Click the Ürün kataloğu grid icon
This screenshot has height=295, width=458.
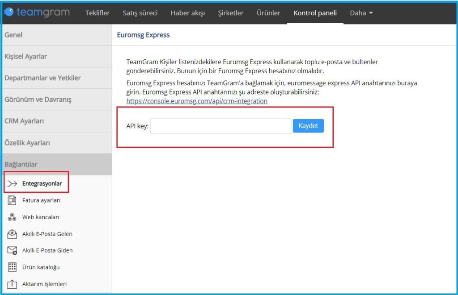(x=12, y=267)
